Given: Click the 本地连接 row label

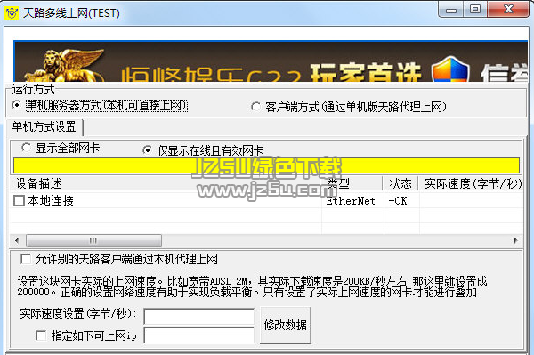Looking at the screenshot, I should [x=51, y=200].
